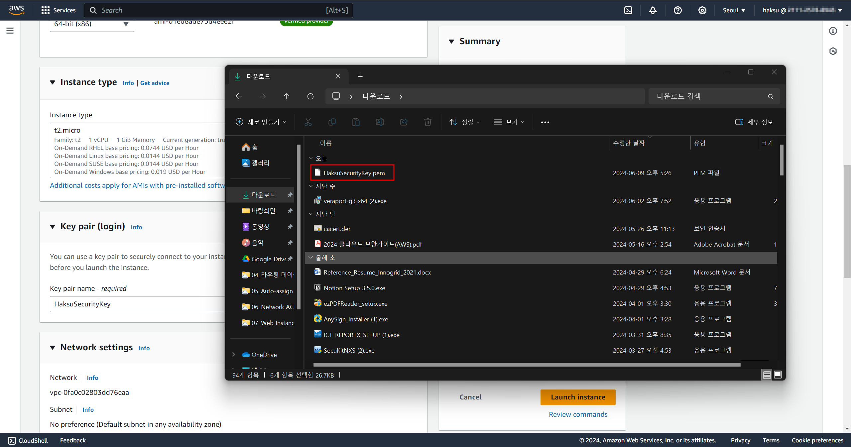Open the notifications bell
851x447 pixels.
pos(653,10)
